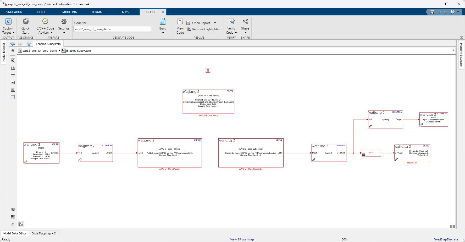Click Fit to View icon
The height and width of the screenshot is (242, 465).
[x=13, y=68]
